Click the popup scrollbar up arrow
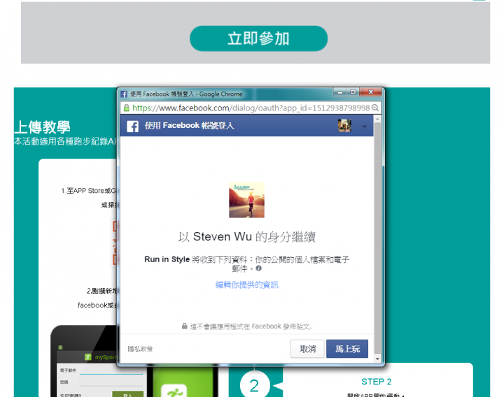504x397 pixels. click(x=377, y=119)
